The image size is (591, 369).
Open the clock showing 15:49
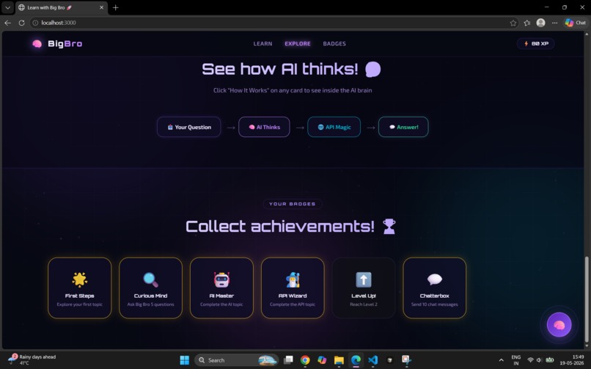(x=572, y=360)
